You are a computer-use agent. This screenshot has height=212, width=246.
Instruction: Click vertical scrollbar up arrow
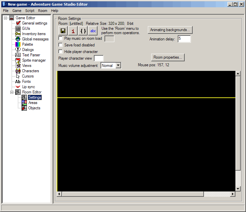coord(238,74)
